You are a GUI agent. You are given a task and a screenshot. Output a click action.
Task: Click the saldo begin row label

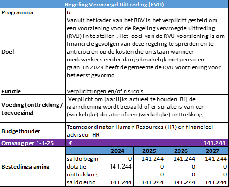point(83,159)
